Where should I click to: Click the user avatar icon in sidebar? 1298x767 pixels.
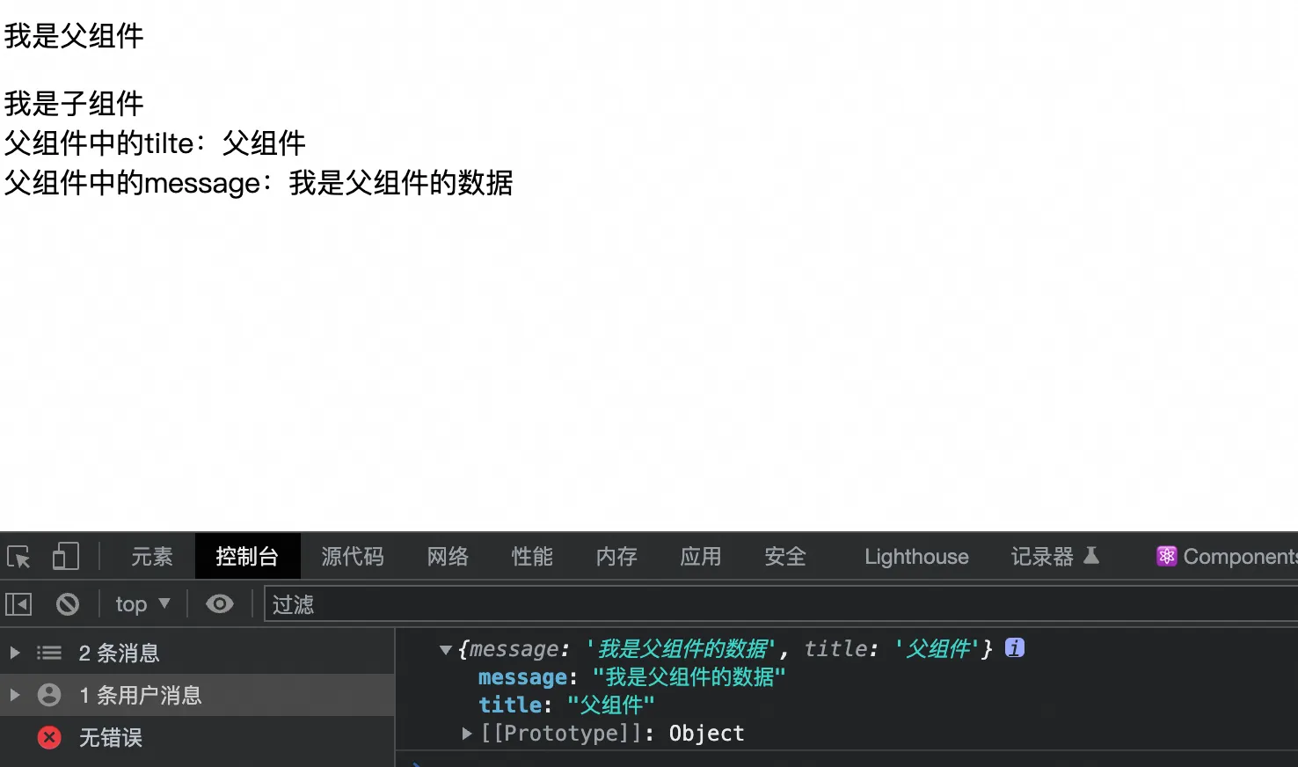tap(49, 695)
